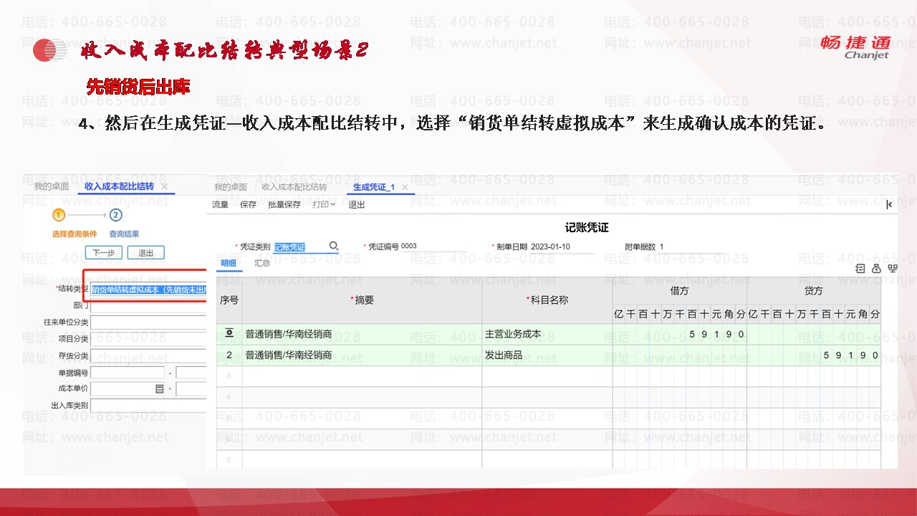Switch to the 汇总 tab
Screen dimensions: 917x516
coord(262,263)
